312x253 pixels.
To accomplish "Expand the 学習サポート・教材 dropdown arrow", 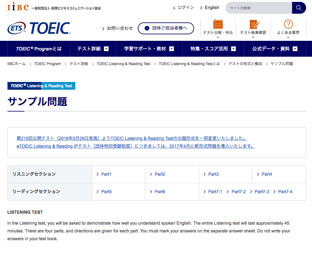I will tap(171, 49).
